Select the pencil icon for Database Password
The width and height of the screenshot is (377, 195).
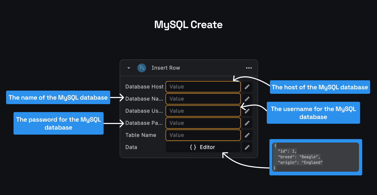tap(247, 123)
